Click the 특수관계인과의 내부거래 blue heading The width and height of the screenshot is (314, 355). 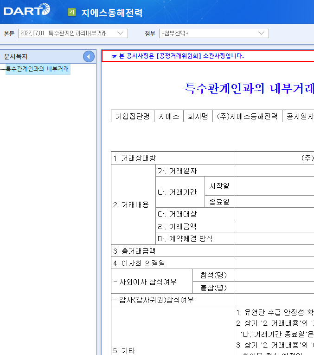(249, 88)
